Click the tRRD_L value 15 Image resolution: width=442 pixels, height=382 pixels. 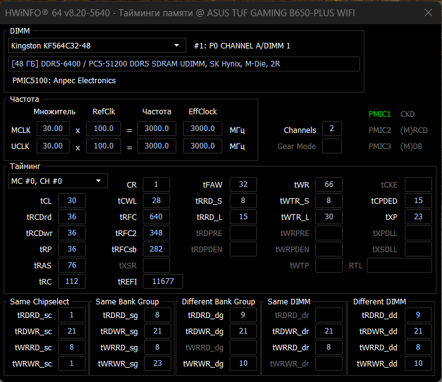coord(243,217)
